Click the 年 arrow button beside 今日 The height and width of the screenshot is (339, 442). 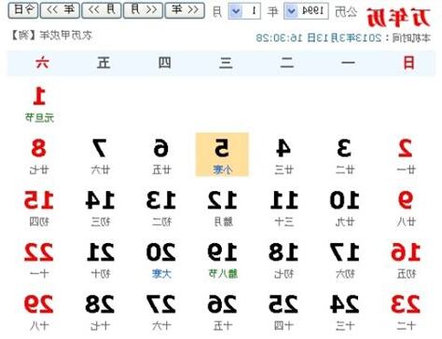click(x=60, y=10)
